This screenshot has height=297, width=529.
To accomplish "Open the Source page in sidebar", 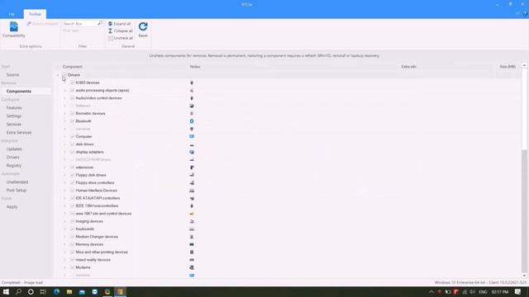I will [13, 75].
